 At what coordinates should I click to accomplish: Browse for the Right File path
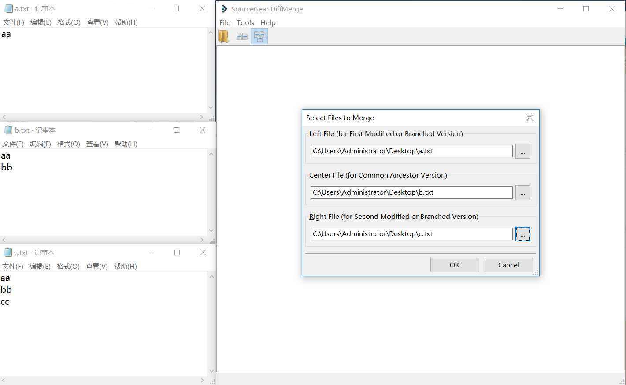pyautogui.click(x=523, y=234)
